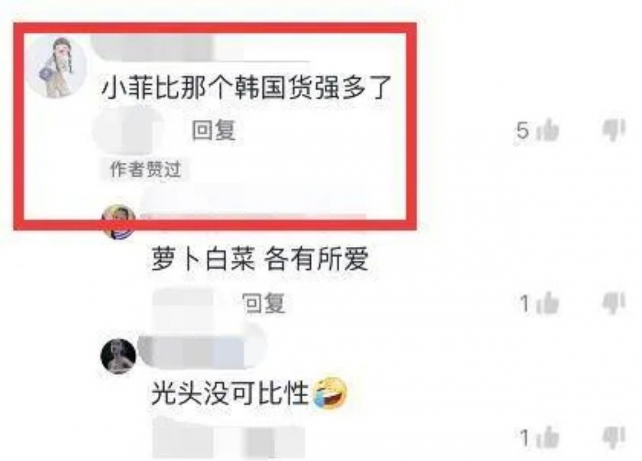Like the comment 小菲比那个韩国货强多了
Screen dimensions: 642x461
point(547,131)
